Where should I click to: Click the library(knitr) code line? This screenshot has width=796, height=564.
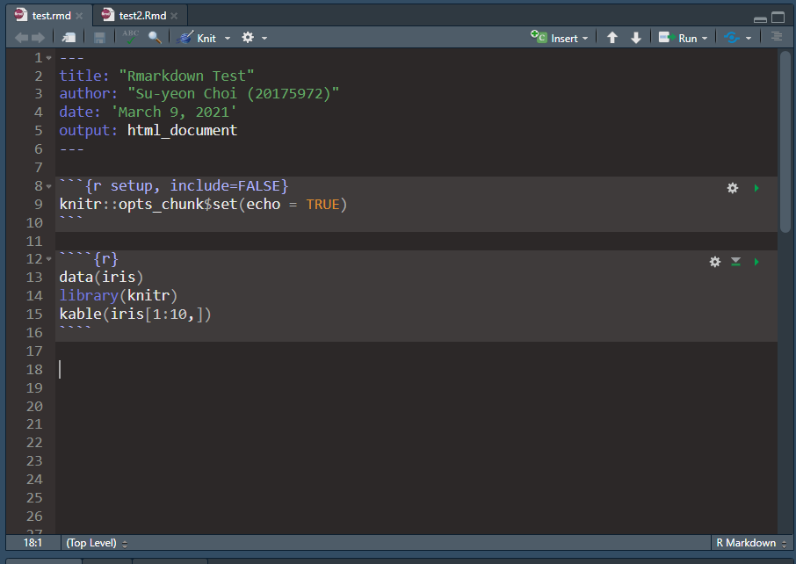(119, 295)
